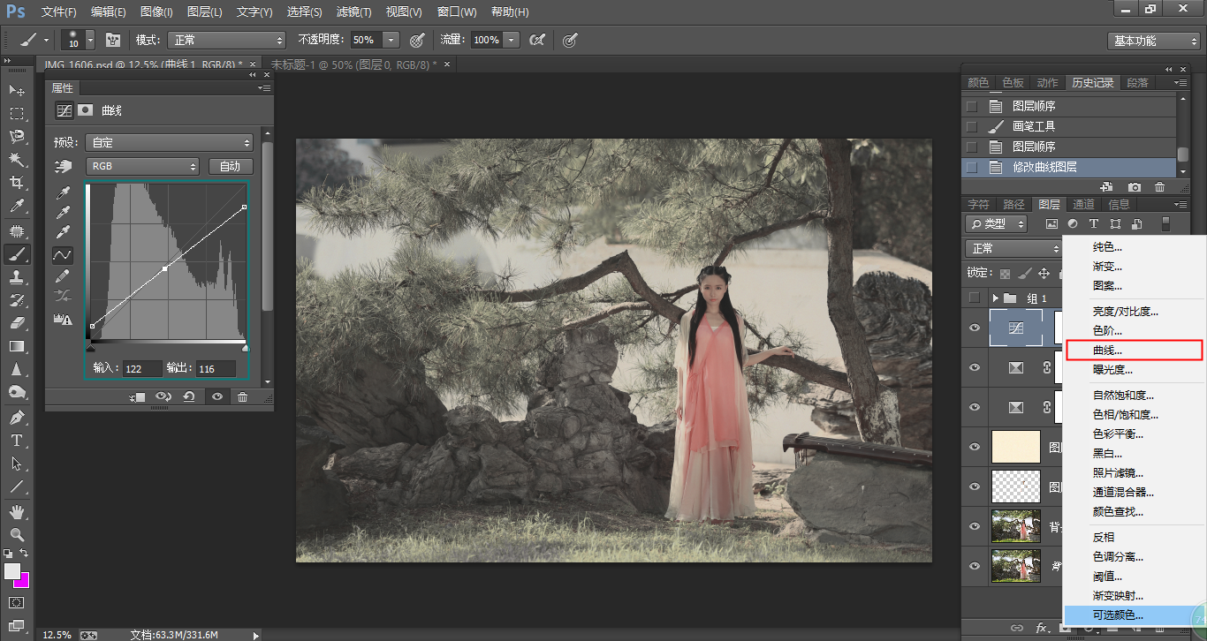Click the white point eyedropper in Curves
Viewport: 1207px width, 641px height.
click(x=63, y=232)
